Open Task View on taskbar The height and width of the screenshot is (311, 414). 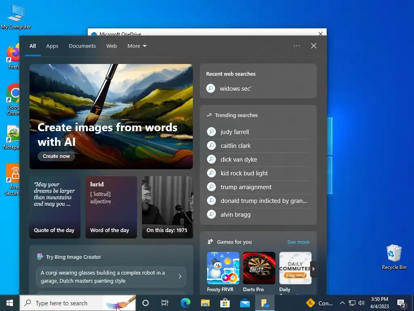pos(165,303)
